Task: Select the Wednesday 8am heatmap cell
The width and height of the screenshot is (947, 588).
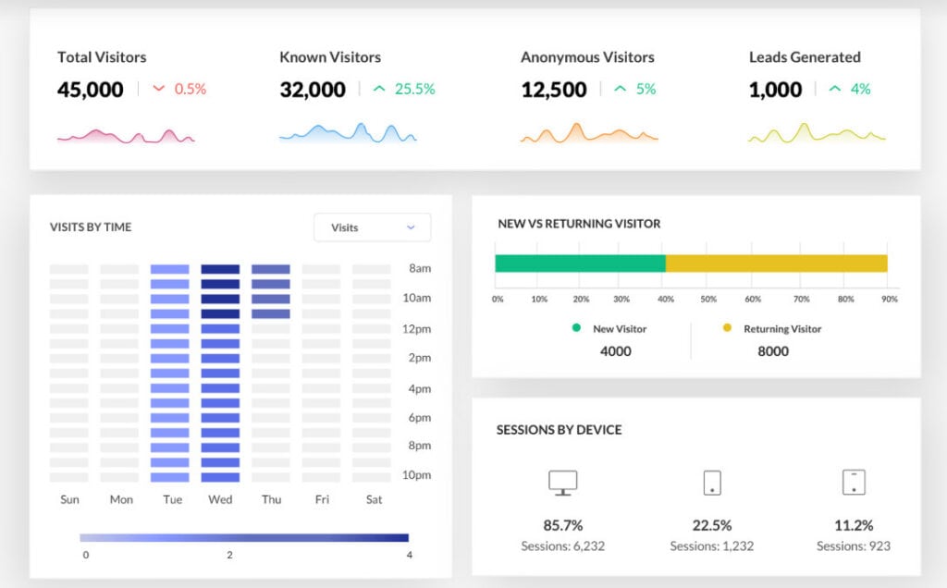Action: tap(220, 269)
